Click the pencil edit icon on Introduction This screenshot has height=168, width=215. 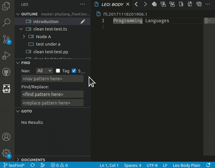pos(83,21)
